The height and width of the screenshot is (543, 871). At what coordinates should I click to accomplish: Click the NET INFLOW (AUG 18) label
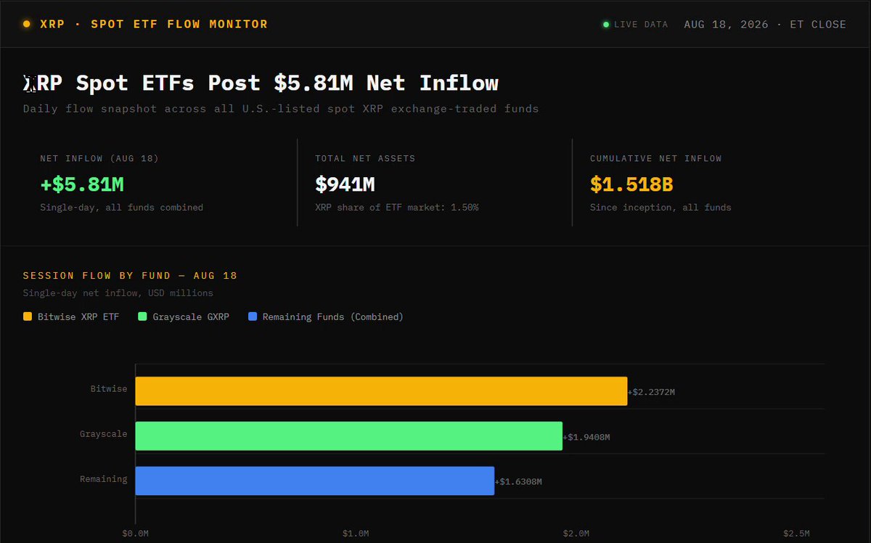[x=99, y=158]
